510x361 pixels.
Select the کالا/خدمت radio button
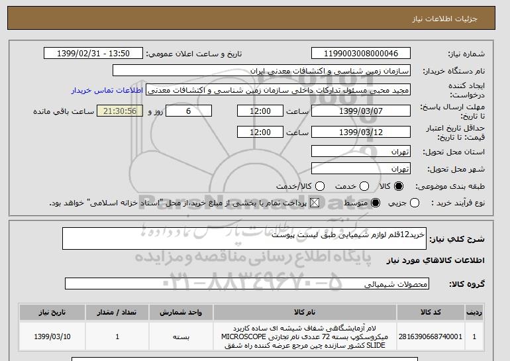click(x=320, y=186)
